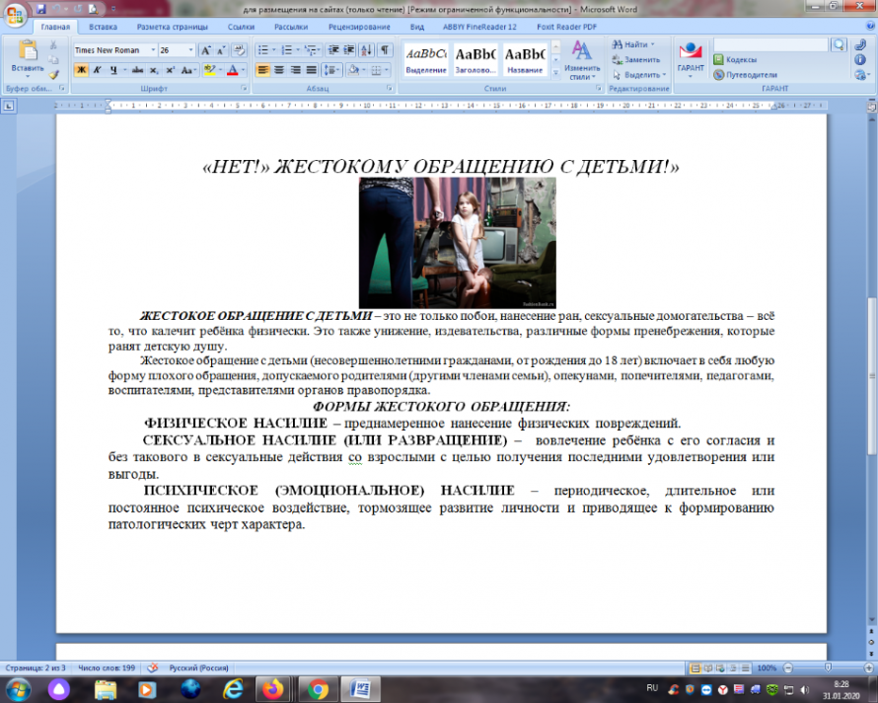Open the Рецензирование ribbon tab
The height and width of the screenshot is (703, 878).
click(x=359, y=27)
